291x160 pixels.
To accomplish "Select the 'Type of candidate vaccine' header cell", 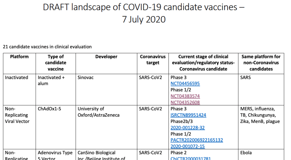I will point(56,63).
